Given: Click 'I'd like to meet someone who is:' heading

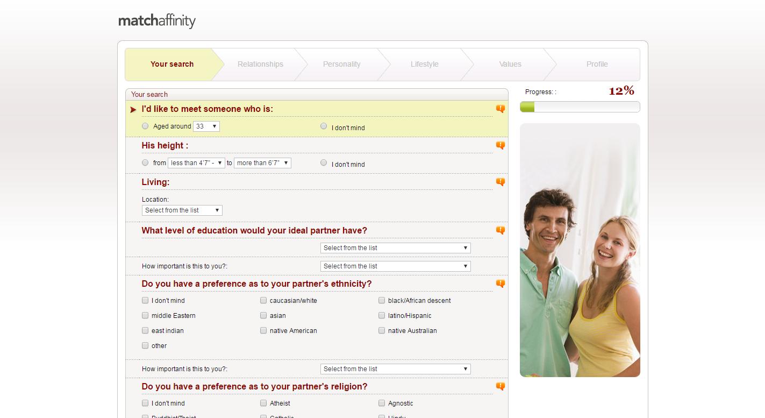Looking at the screenshot, I should 208,109.
